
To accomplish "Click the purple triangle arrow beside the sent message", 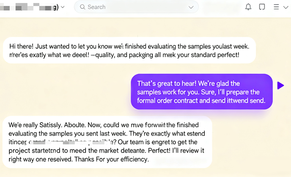I will tap(280, 85).
